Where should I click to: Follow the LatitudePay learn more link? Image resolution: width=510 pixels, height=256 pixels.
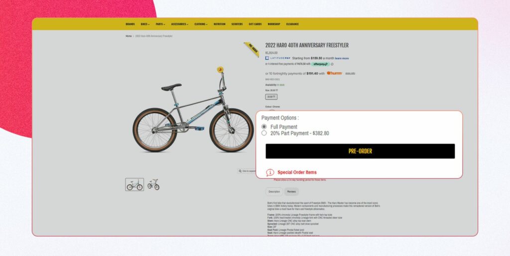(342, 58)
